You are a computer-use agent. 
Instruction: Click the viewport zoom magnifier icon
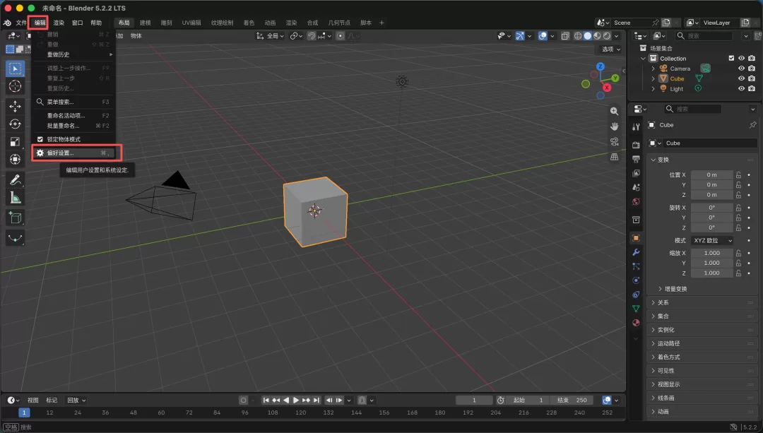coord(615,112)
